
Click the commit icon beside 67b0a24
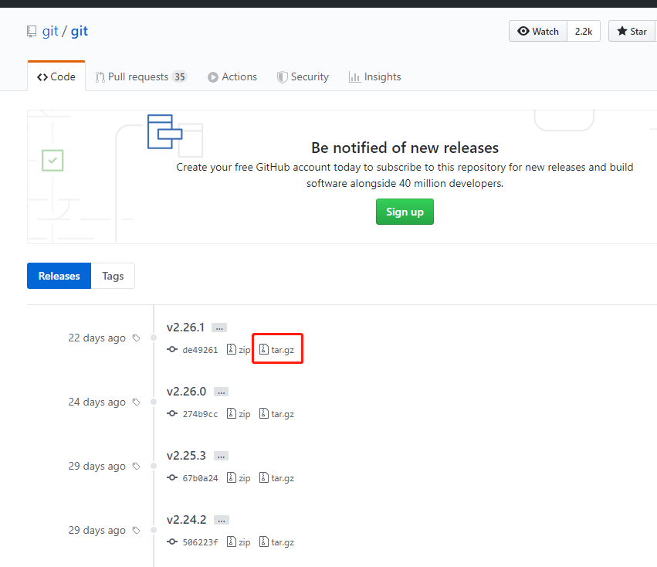pos(172,477)
